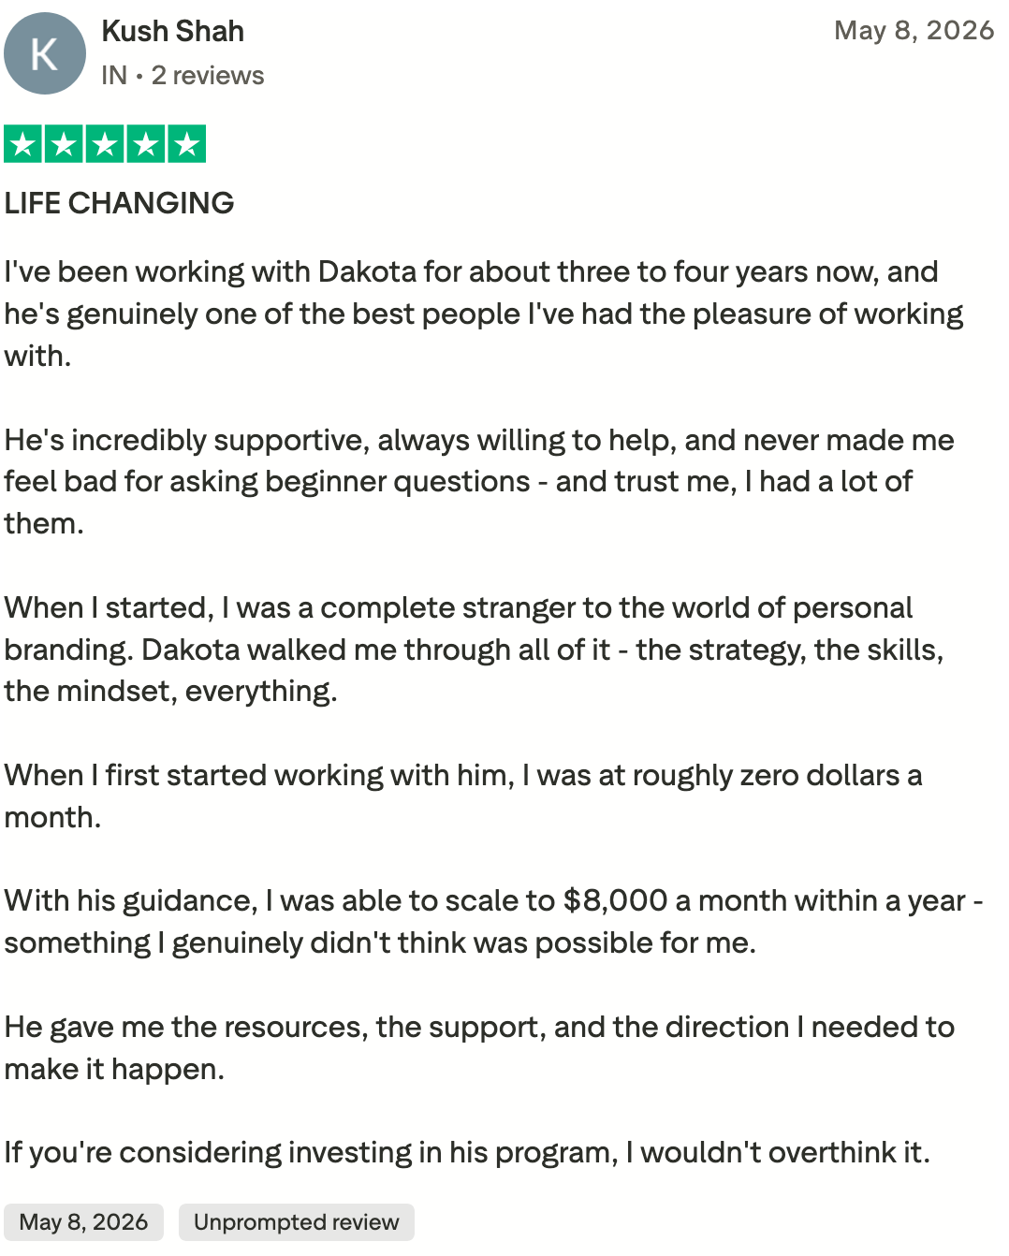Open reviewer Kush Shah's profile name
This screenshot has width=1009, height=1256.
click(172, 31)
